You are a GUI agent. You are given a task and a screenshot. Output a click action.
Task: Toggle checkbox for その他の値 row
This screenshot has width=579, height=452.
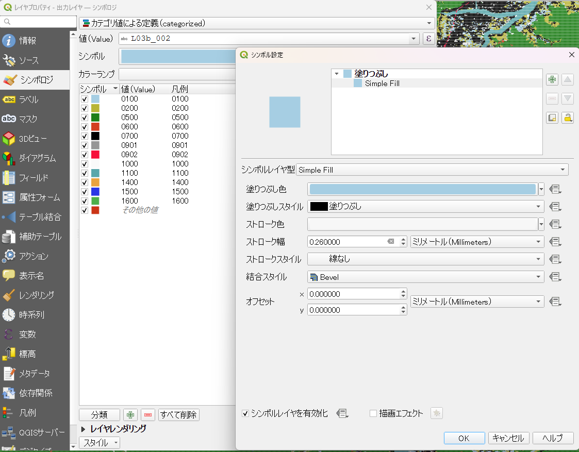pyautogui.click(x=85, y=210)
